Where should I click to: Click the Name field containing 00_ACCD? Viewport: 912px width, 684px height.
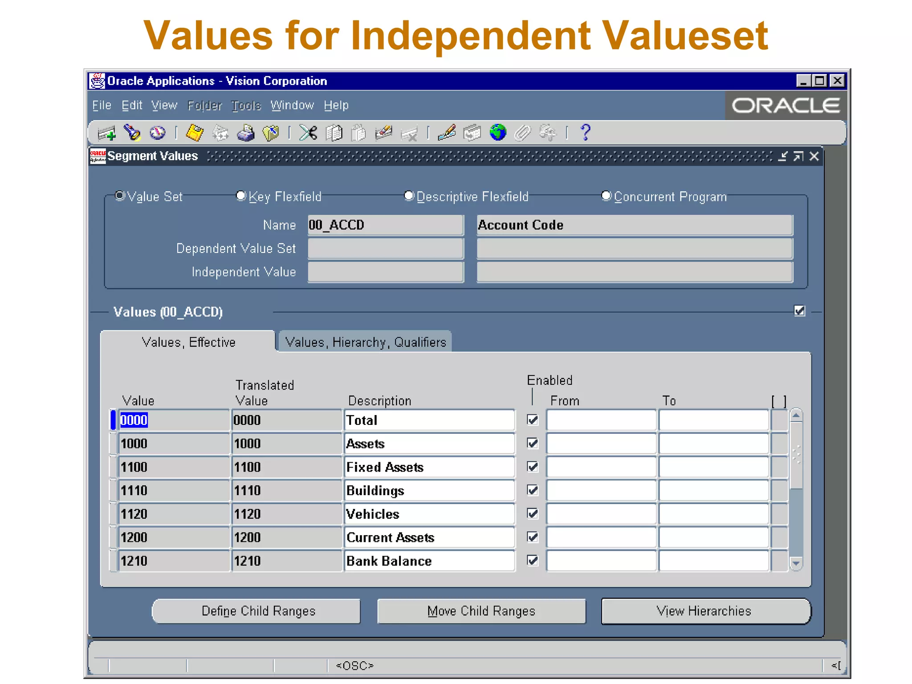tap(386, 225)
